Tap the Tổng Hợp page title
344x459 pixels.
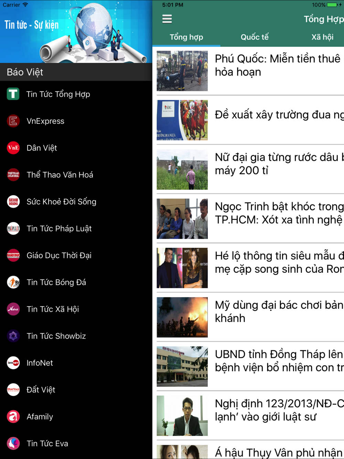[324, 19]
